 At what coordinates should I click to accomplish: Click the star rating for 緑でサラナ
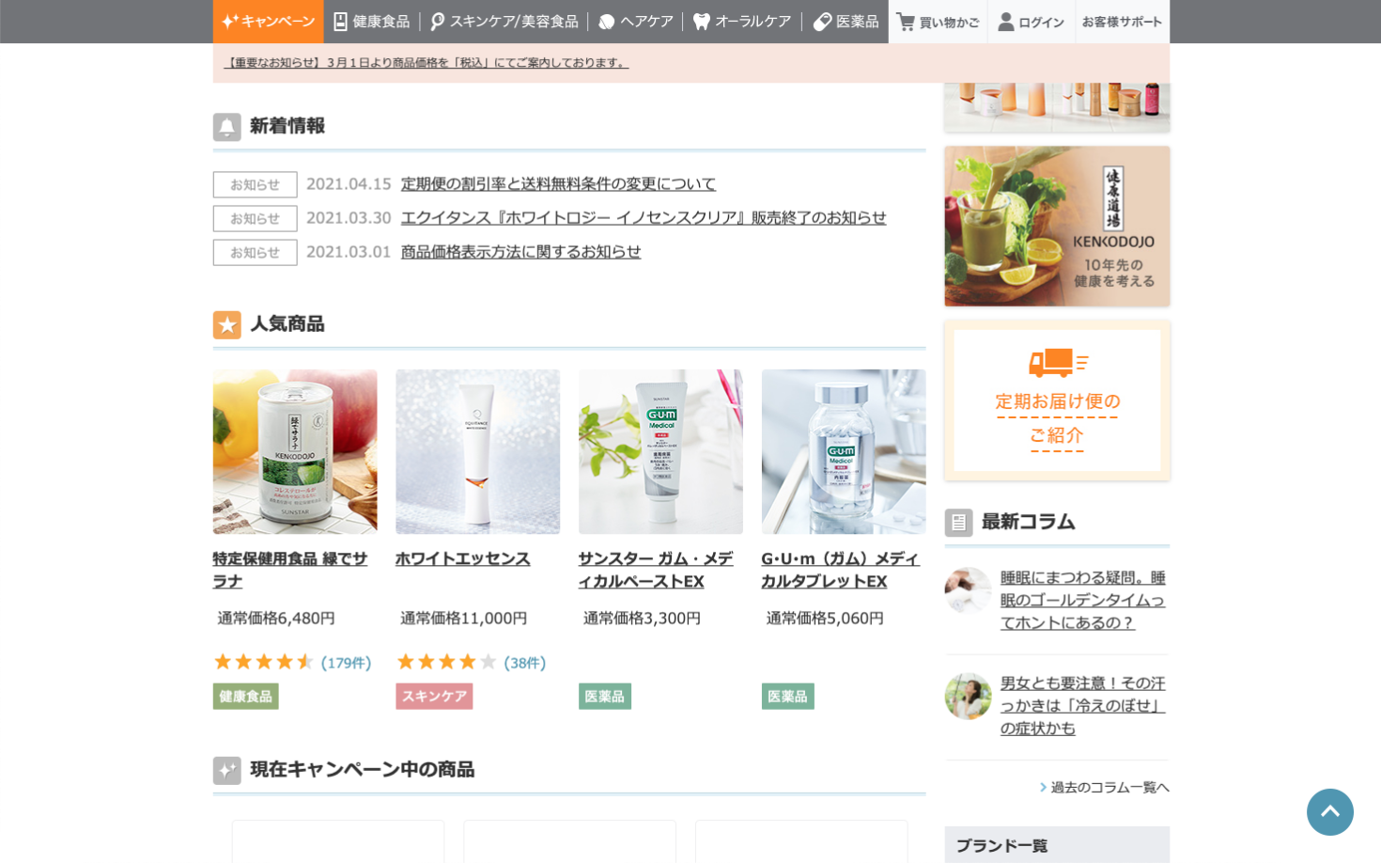263,662
